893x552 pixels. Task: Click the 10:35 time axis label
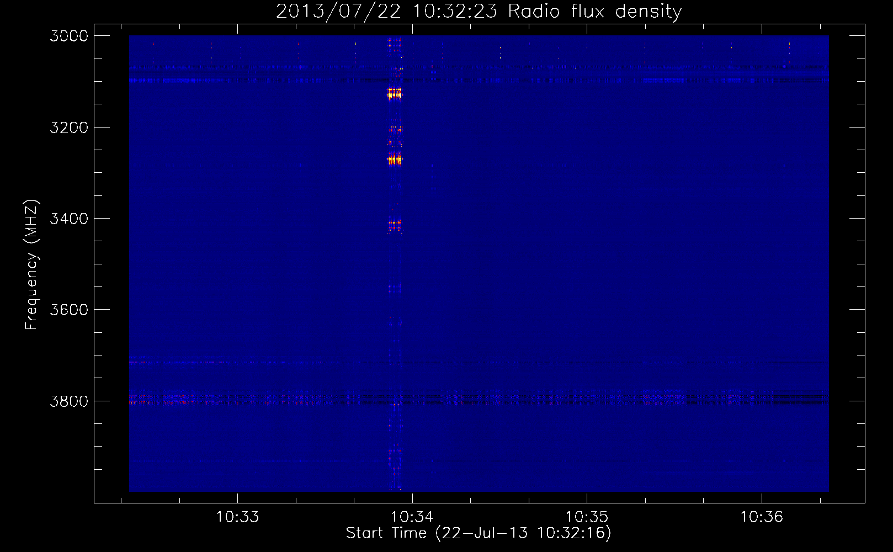click(587, 517)
